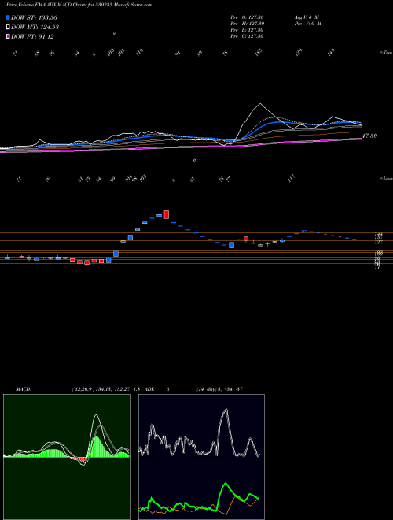Open the green MACD histogram panel

click(67, 457)
